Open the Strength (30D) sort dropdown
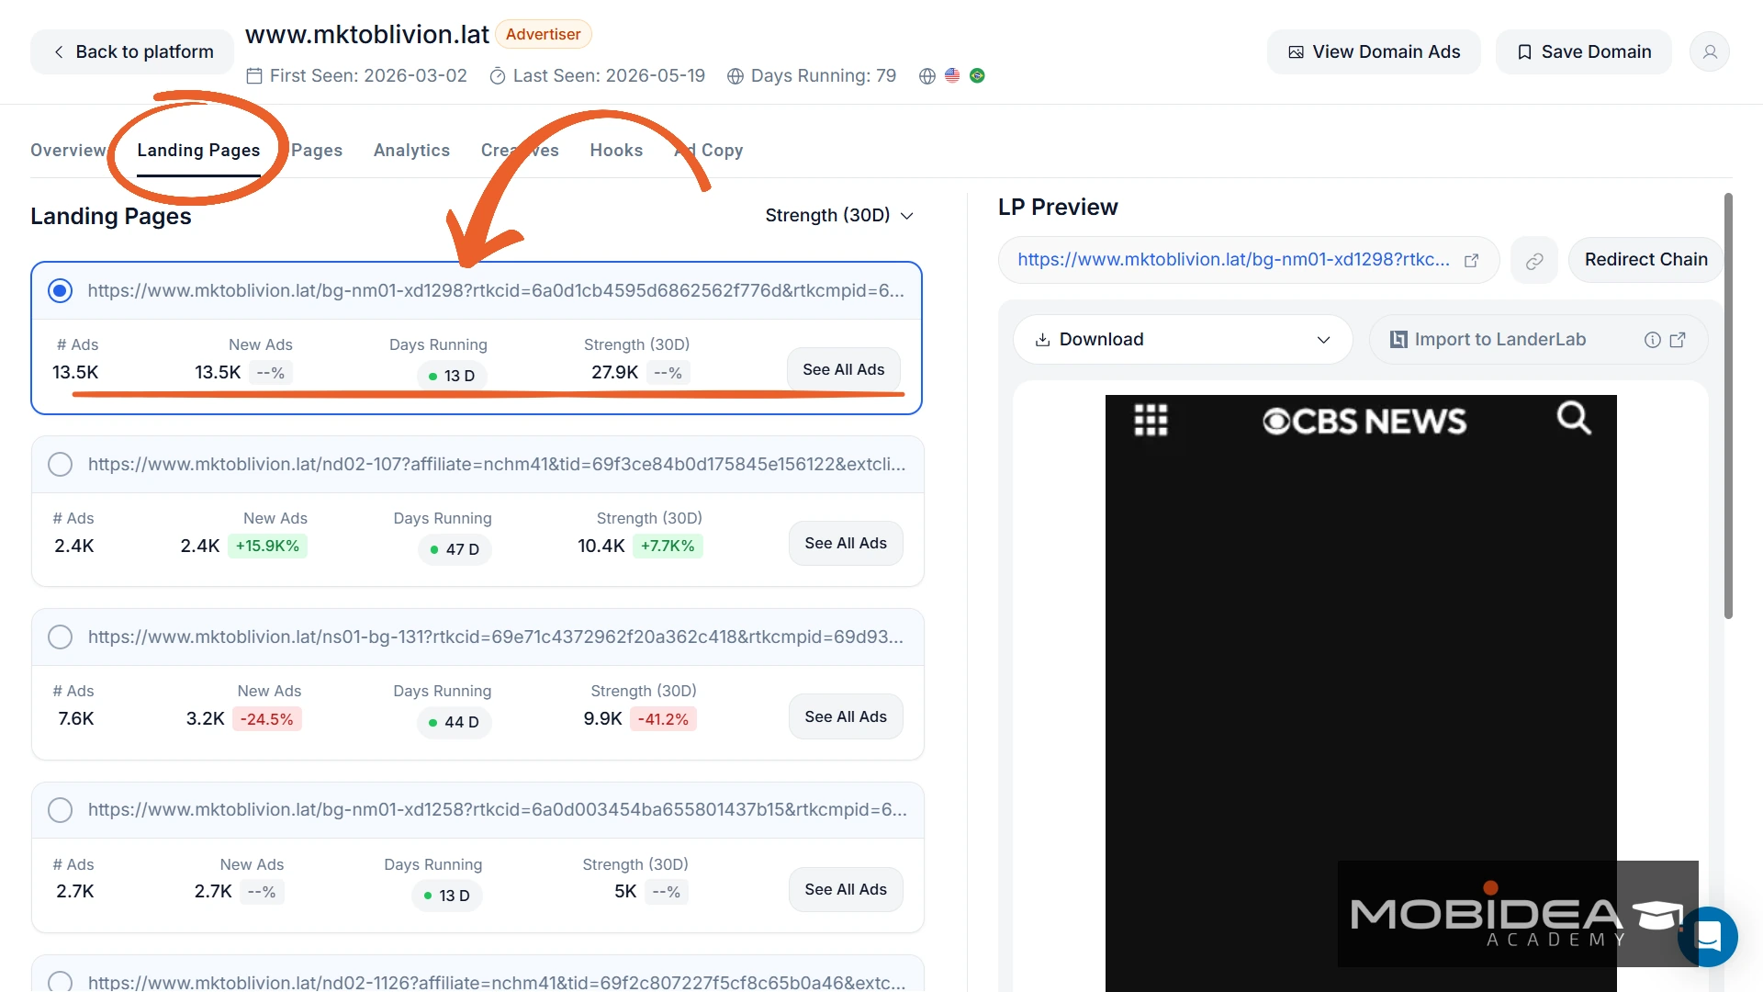This screenshot has width=1763, height=992. (839, 216)
